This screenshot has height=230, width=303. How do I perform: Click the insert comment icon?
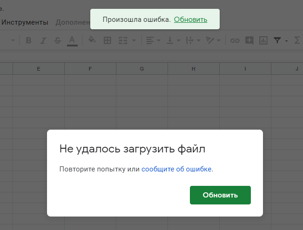249,40
